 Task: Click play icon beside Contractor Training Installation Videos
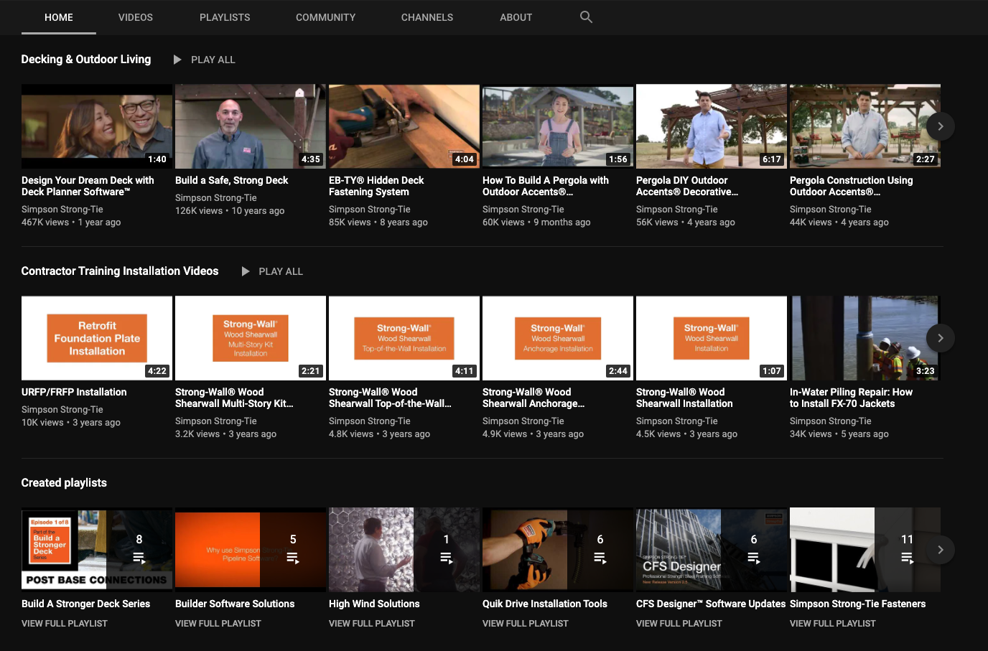click(246, 271)
